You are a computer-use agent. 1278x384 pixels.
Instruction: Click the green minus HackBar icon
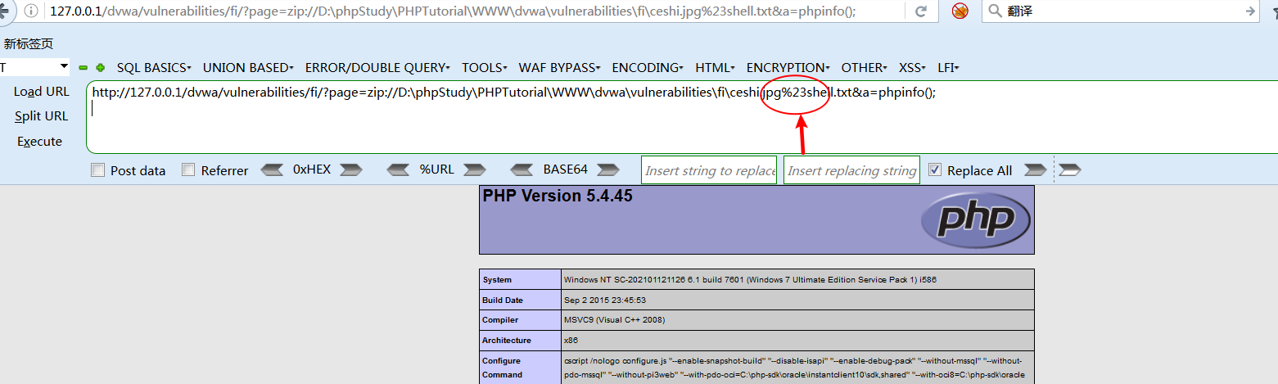(x=83, y=68)
